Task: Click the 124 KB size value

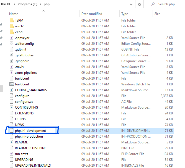Action: [168, 154]
